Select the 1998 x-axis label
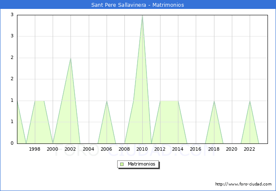The image size is (276, 191). point(34,149)
